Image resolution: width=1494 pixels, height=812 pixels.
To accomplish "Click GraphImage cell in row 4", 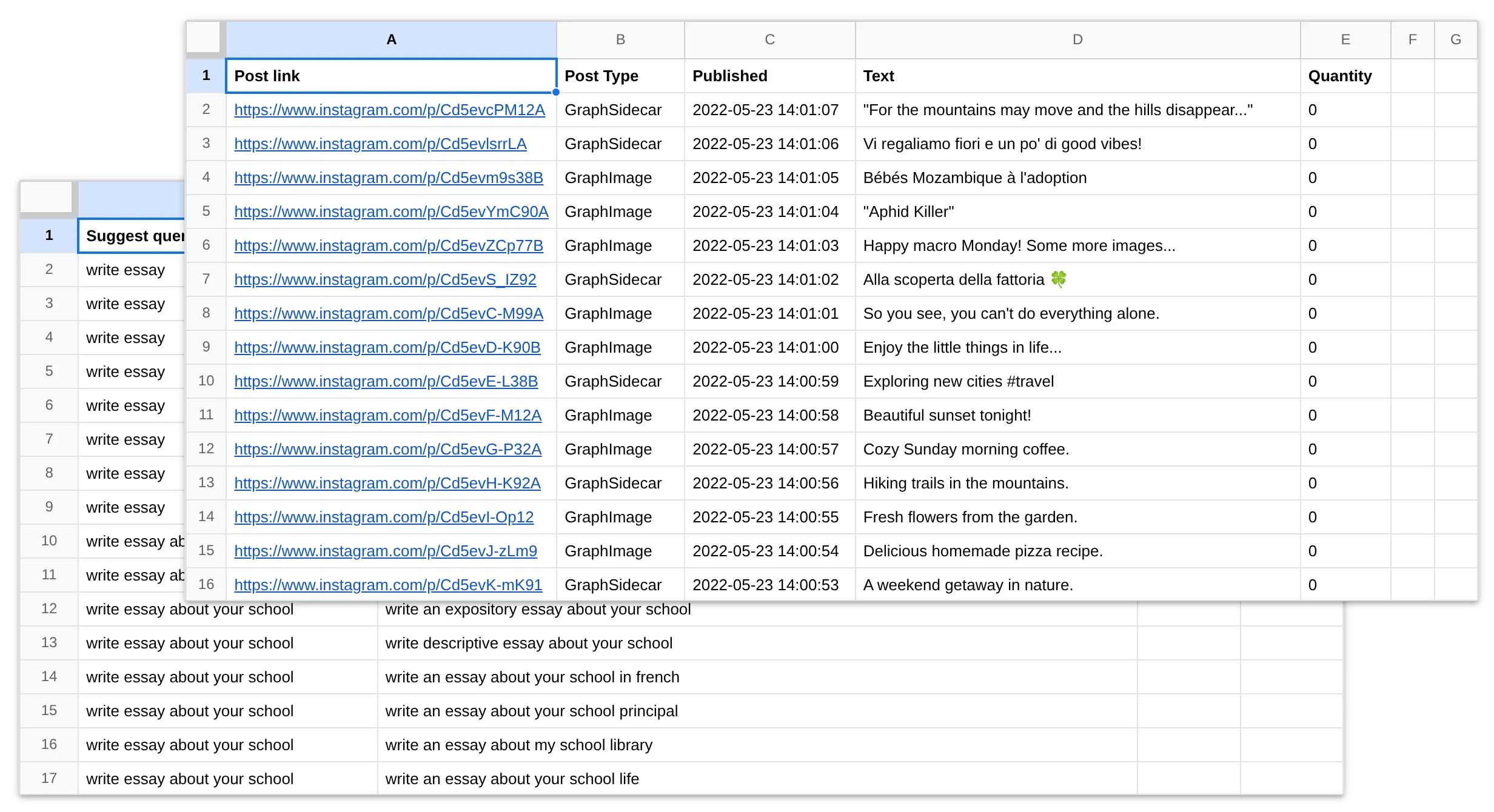I will click(620, 178).
